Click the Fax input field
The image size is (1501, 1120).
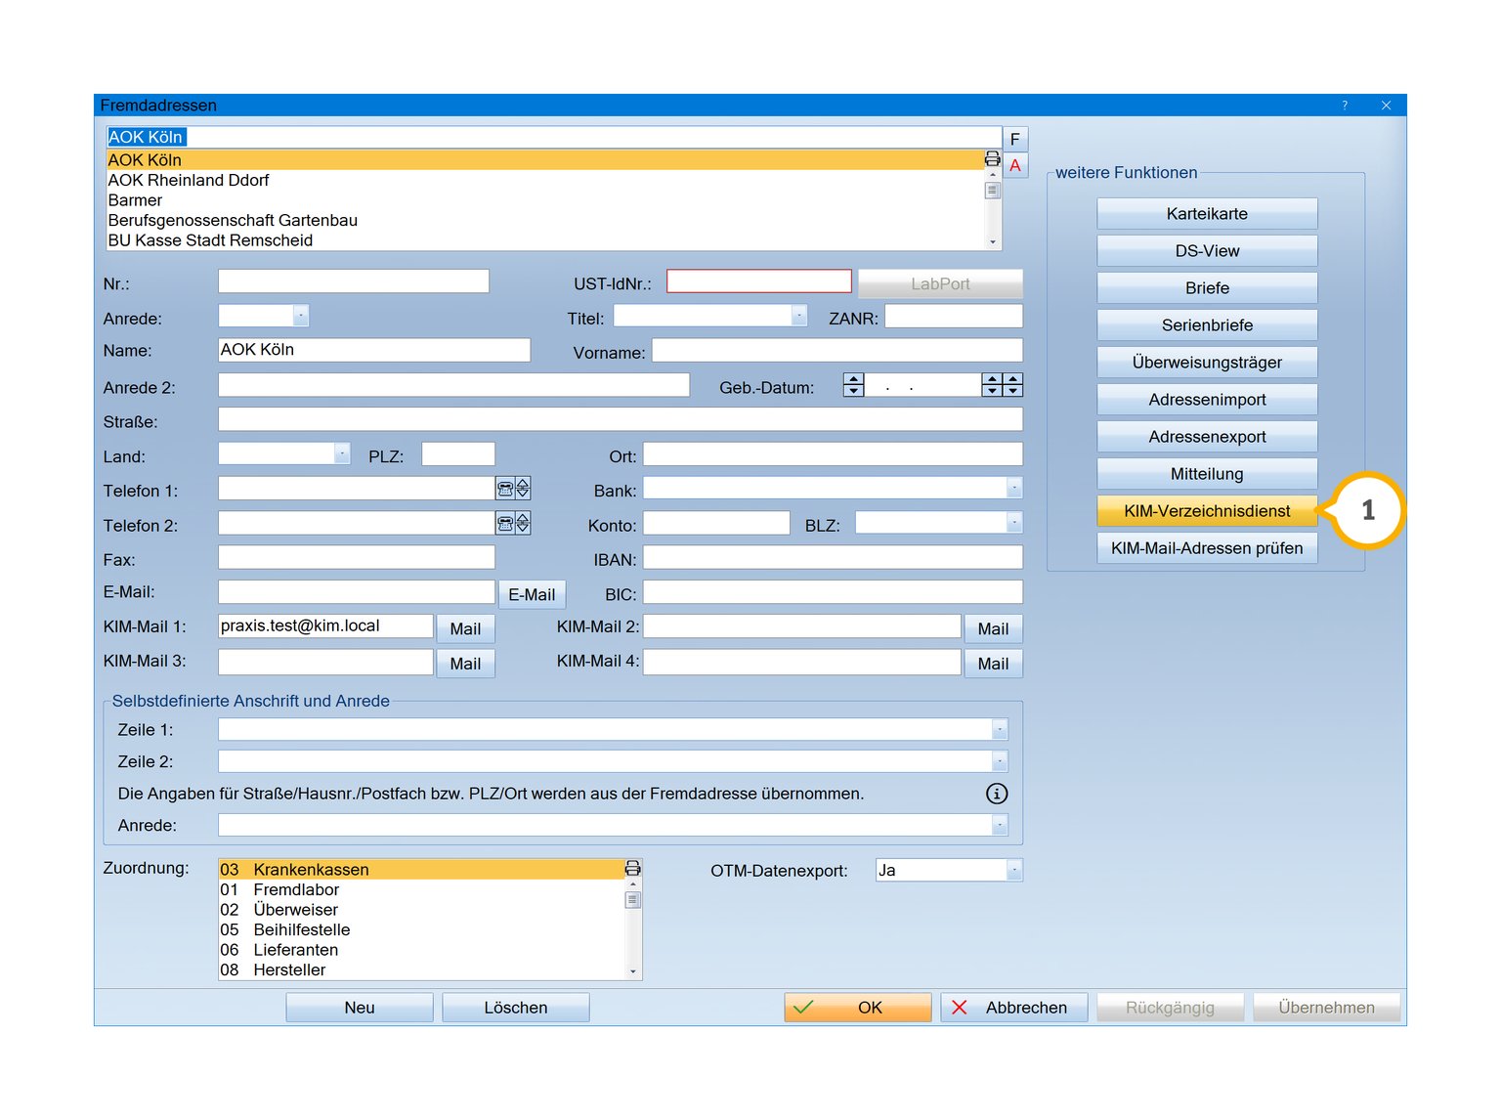point(357,557)
